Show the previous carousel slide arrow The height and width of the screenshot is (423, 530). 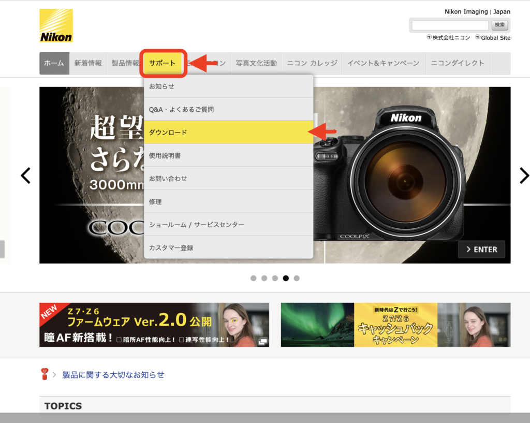point(26,176)
